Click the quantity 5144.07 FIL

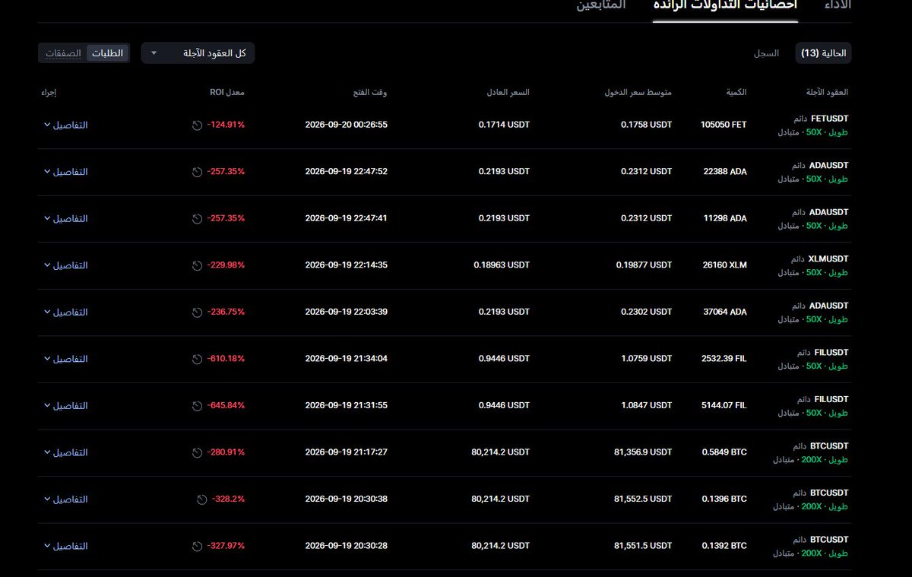pos(725,406)
